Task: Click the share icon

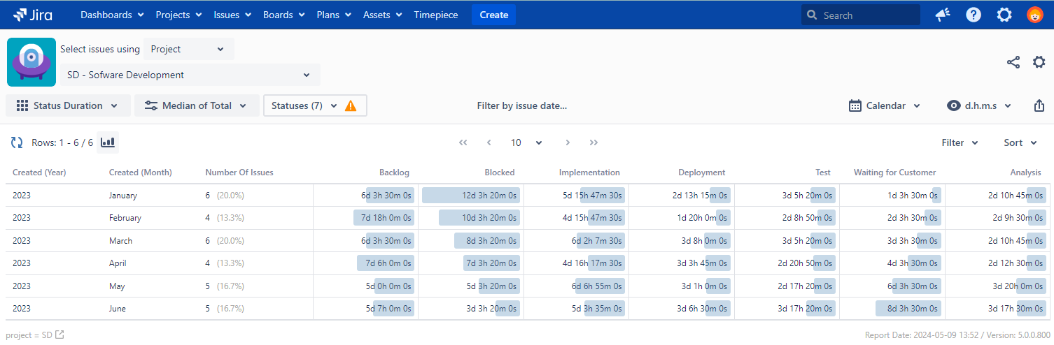Action: pyautogui.click(x=1013, y=62)
